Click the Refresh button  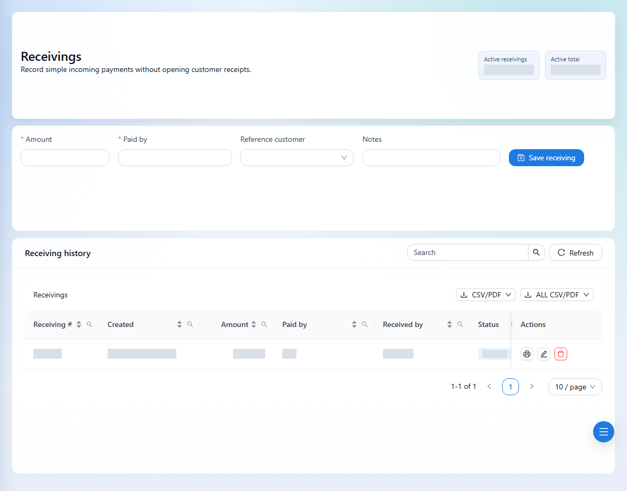pyautogui.click(x=576, y=252)
